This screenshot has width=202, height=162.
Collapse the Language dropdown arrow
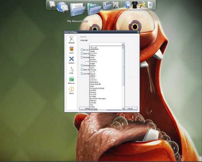click(x=123, y=44)
